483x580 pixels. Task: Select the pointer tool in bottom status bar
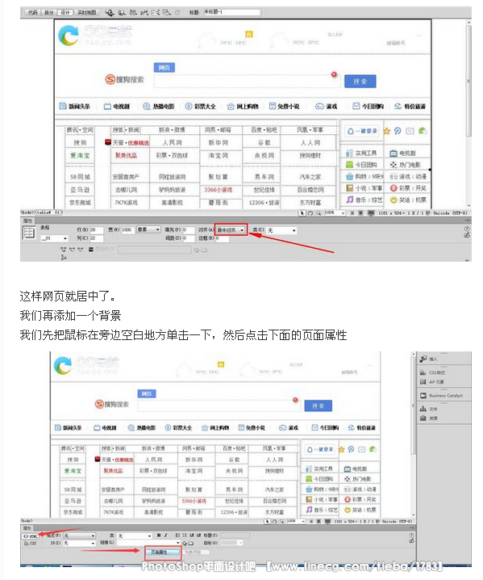click(x=268, y=521)
